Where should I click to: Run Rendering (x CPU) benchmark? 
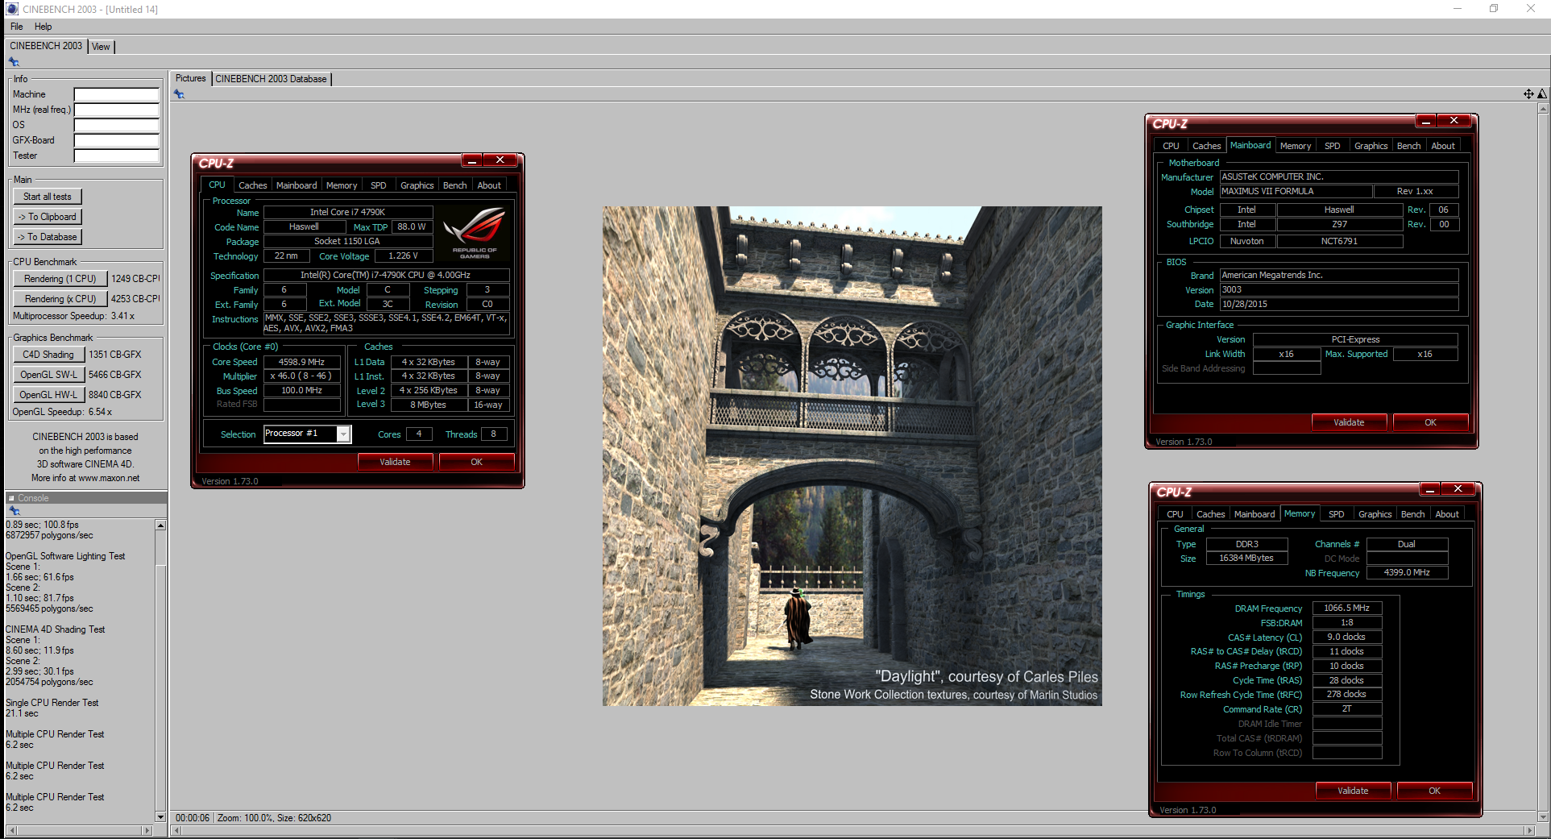[x=60, y=299]
